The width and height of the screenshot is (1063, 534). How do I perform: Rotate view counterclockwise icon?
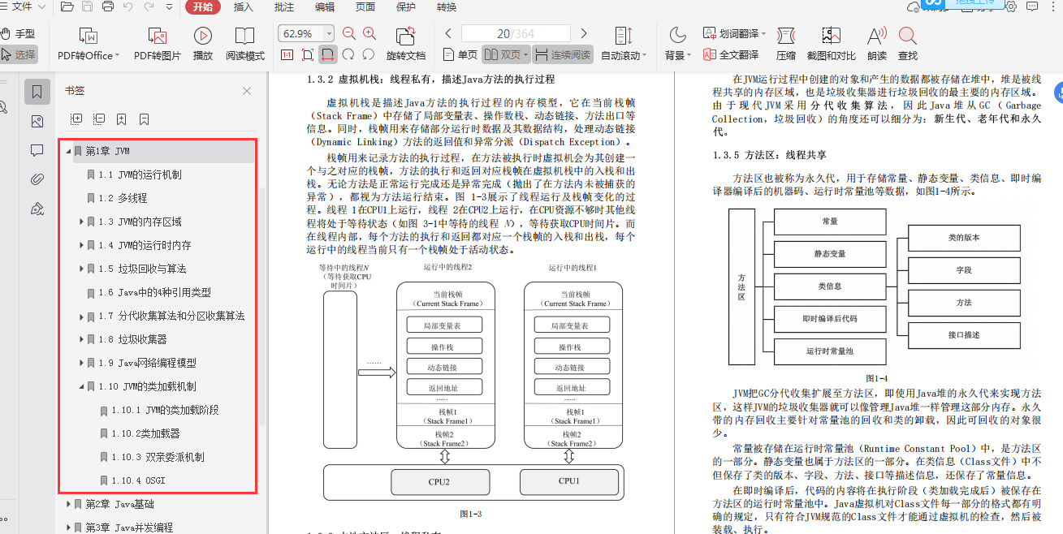pyautogui.click(x=369, y=54)
